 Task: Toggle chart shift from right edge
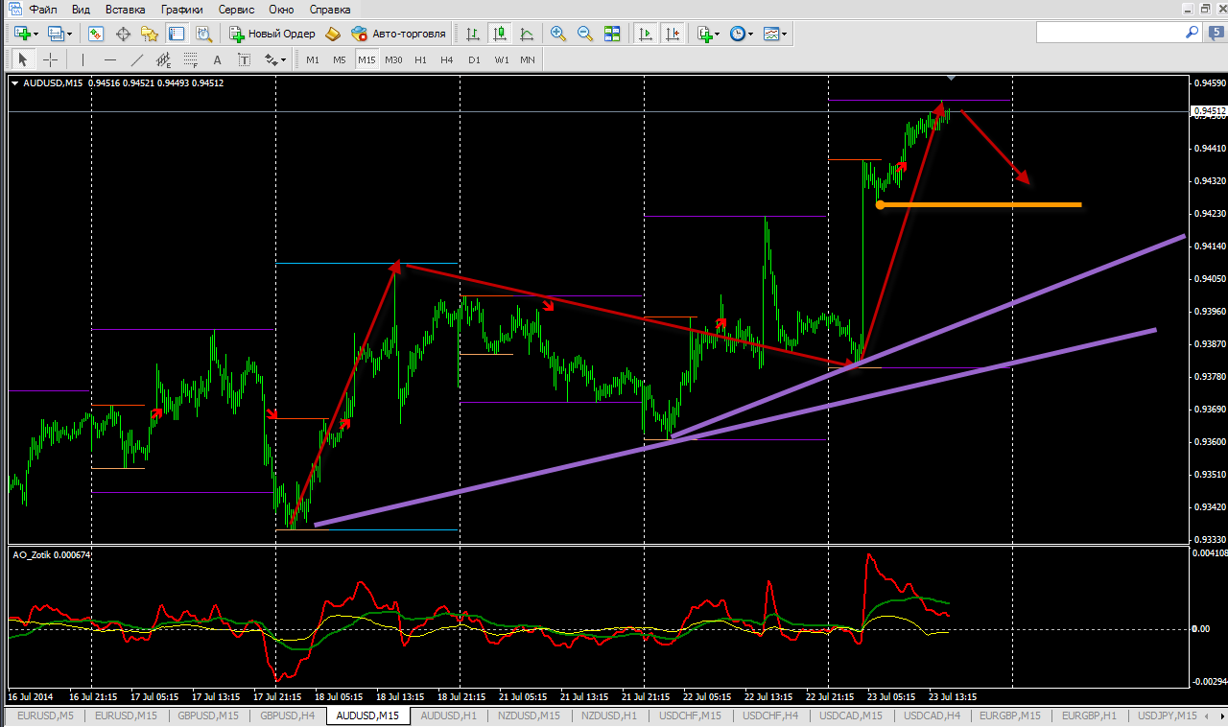[673, 34]
